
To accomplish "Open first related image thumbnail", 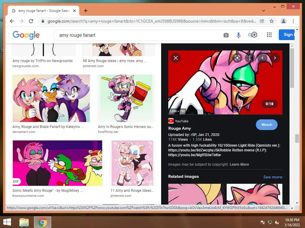I will point(196,194).
